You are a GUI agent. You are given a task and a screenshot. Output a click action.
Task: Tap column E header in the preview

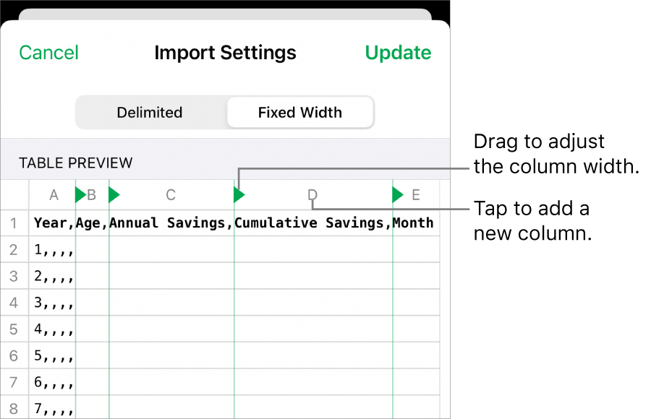416,194
